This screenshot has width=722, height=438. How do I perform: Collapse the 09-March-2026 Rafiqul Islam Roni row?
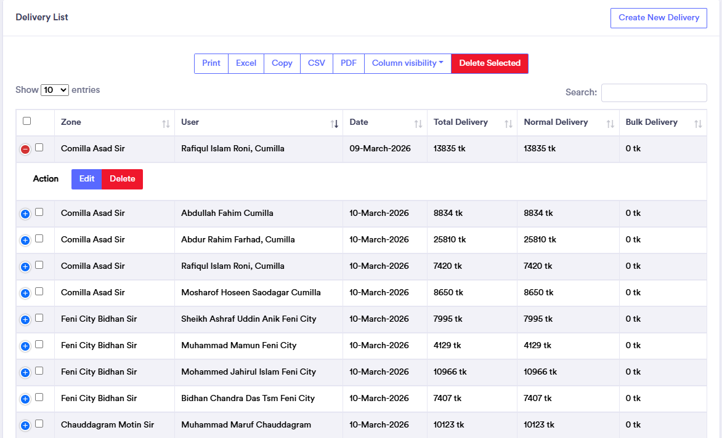click(x=25, y=149)
